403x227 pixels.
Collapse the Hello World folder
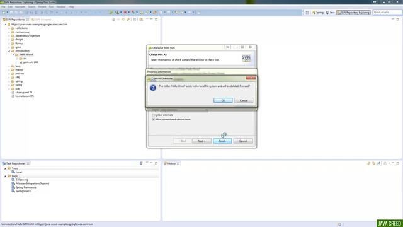13,55
